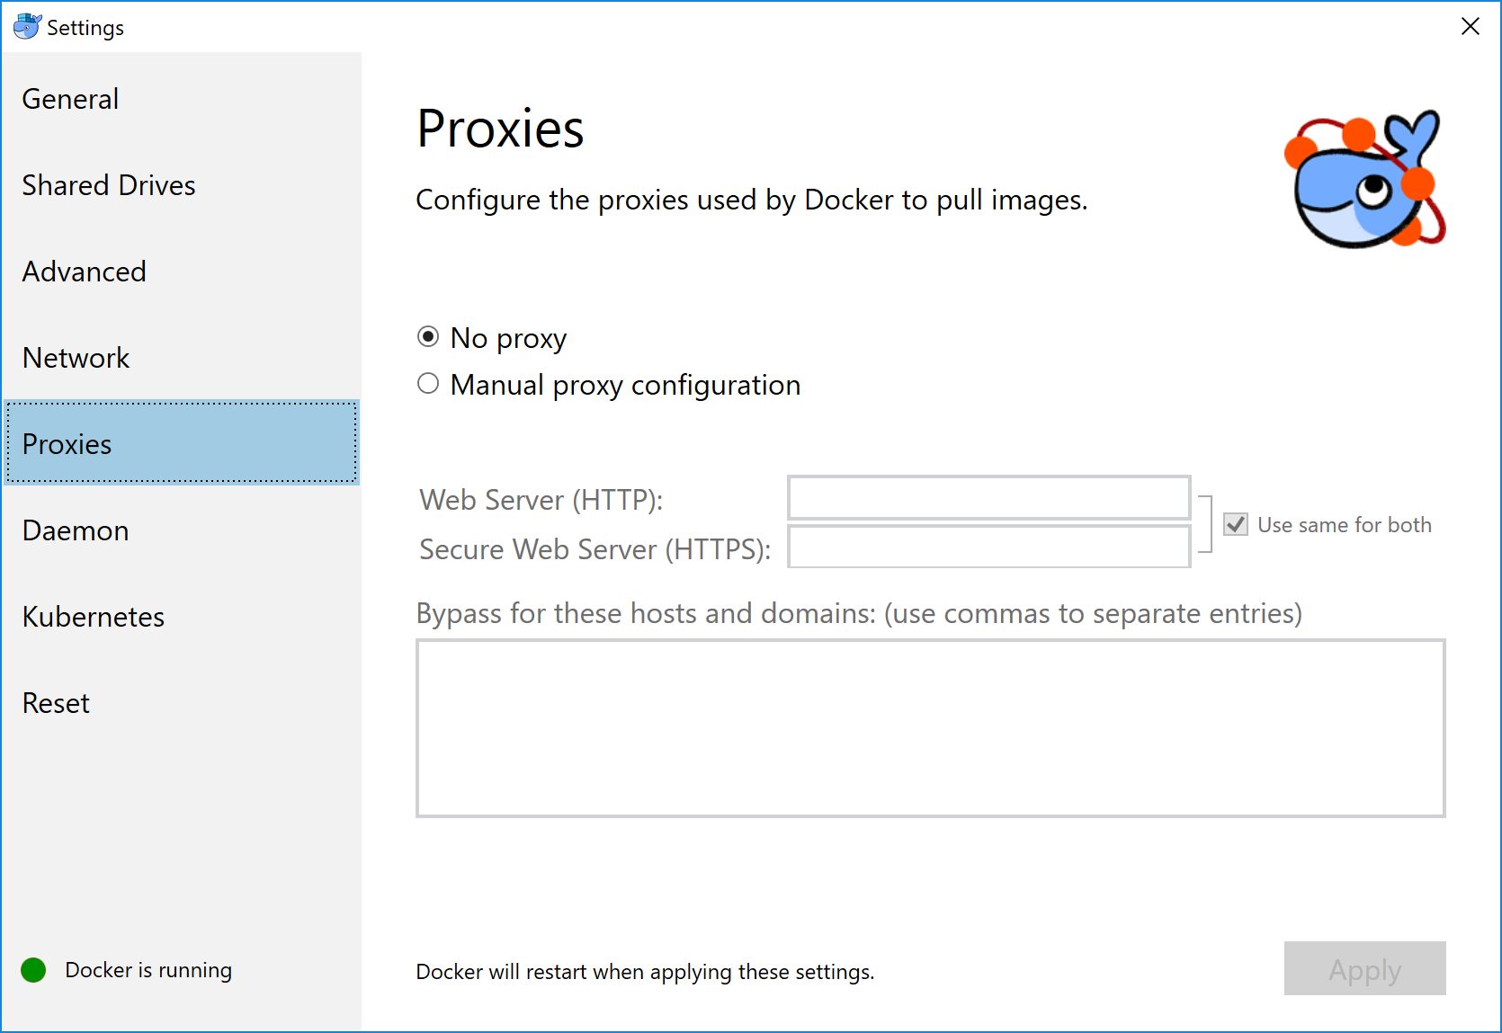This screenshot has height=1033, width=1502.
Task: Open the Daemon settings section
Action: point(75,530)
